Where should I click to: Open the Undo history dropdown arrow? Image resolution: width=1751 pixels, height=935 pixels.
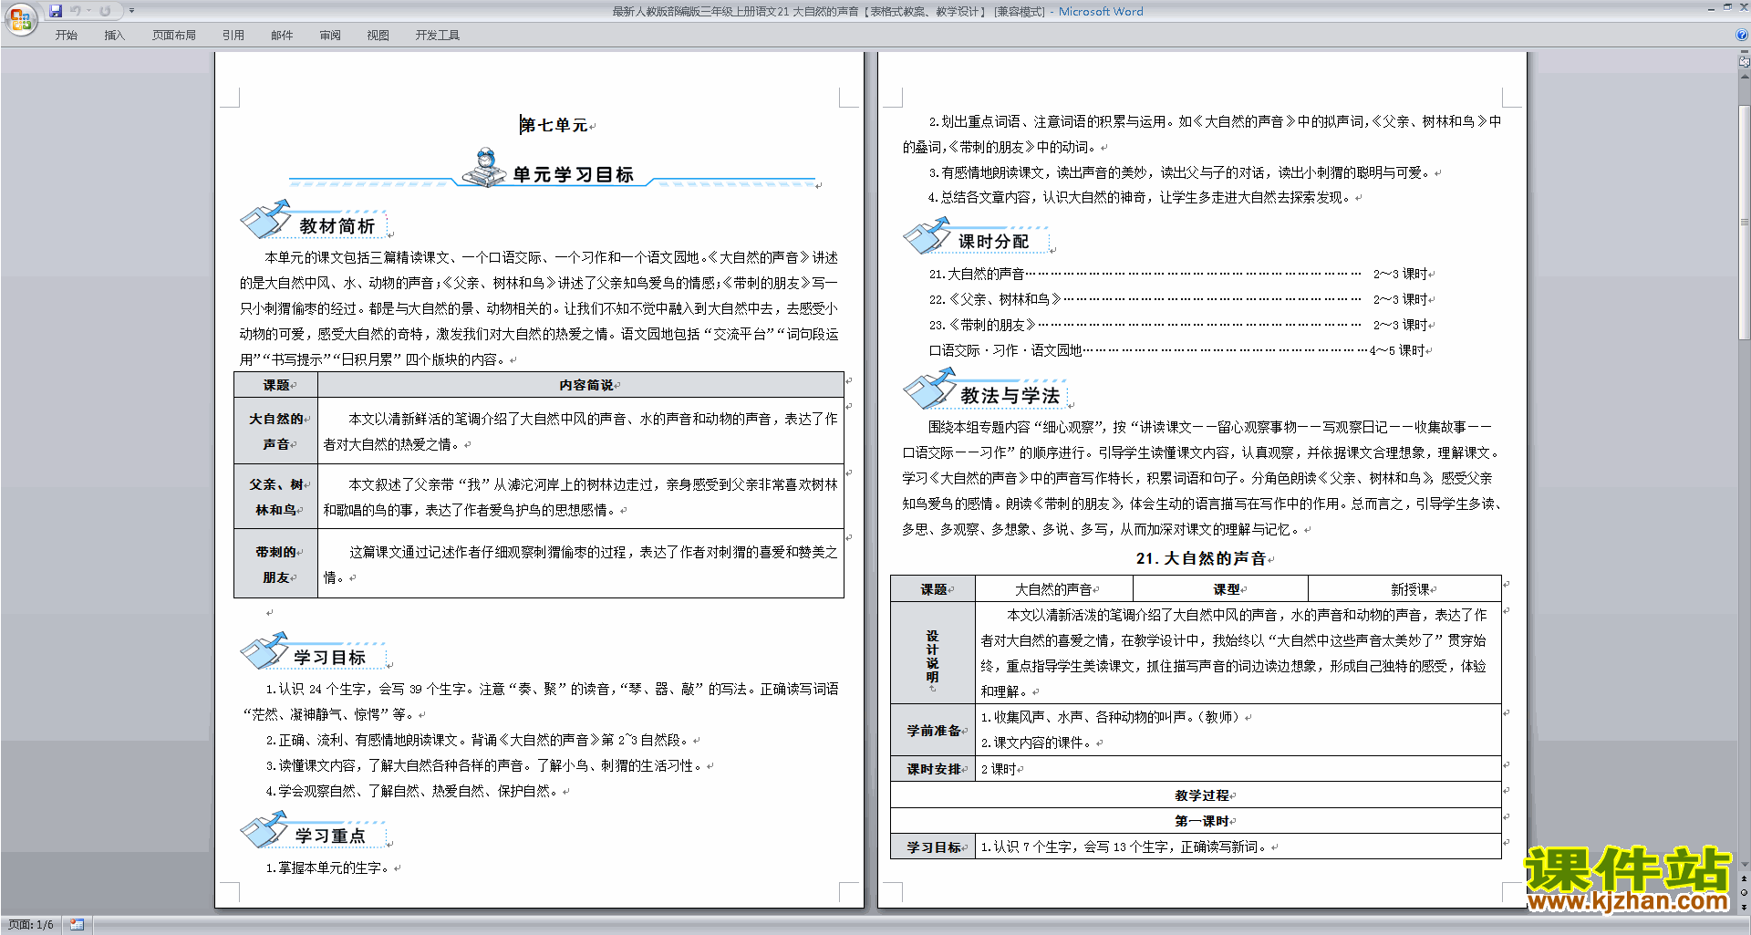[88, 11]
